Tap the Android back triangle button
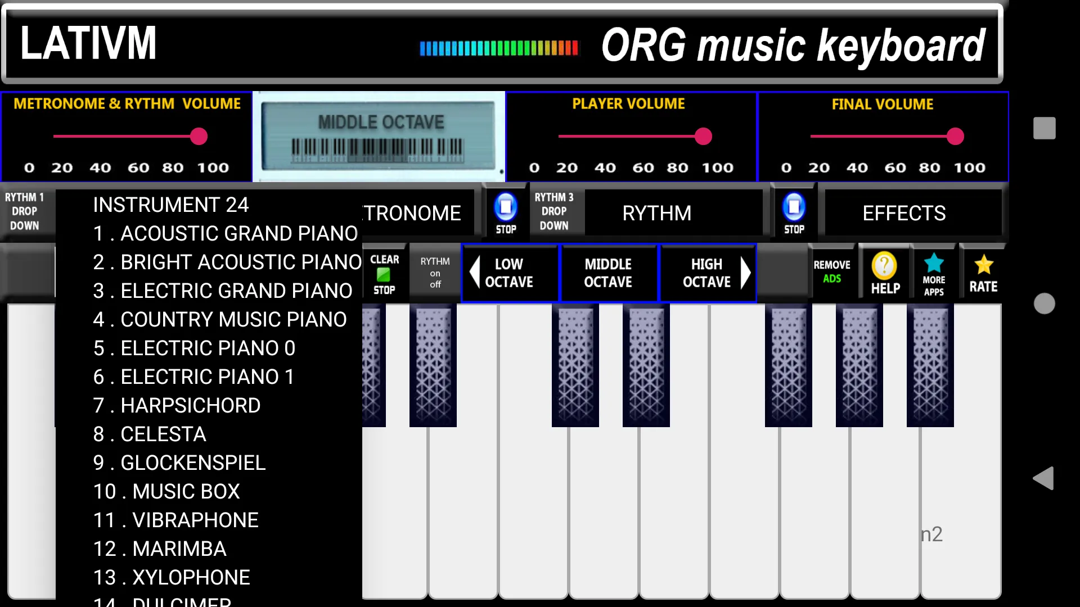The height and width of the screenshot is (607, 1080). tap(1043, 478)
